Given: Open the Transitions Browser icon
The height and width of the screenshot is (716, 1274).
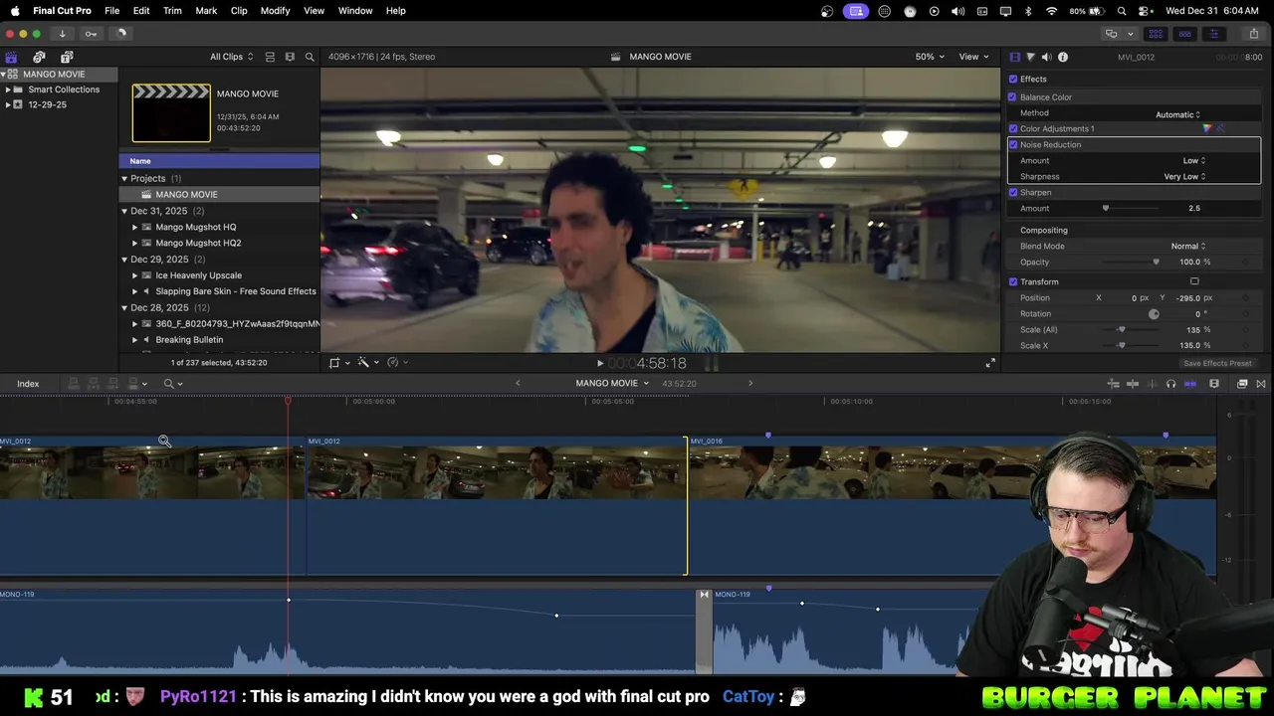Looking at the screenshot, I should coord(1261,384).
